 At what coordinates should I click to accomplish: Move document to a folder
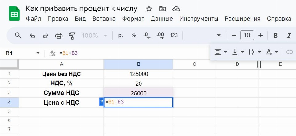162,9
